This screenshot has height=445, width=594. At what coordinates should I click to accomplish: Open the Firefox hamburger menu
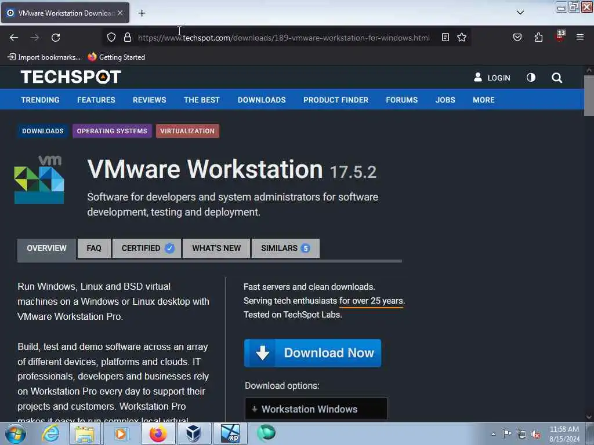point(580,37)
